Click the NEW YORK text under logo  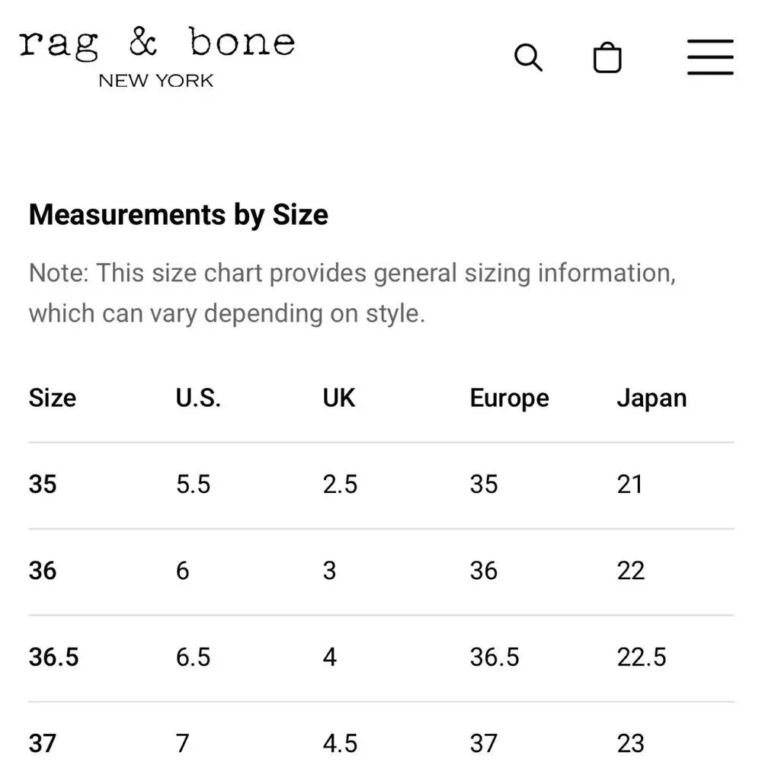click(x=156, y=81)
